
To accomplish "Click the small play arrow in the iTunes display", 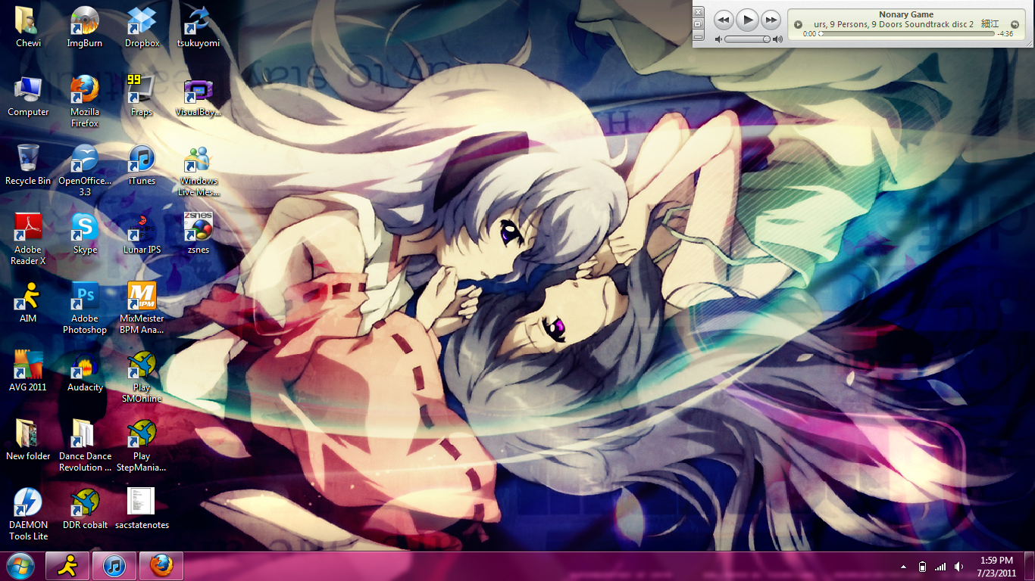I will coord(798,24).
